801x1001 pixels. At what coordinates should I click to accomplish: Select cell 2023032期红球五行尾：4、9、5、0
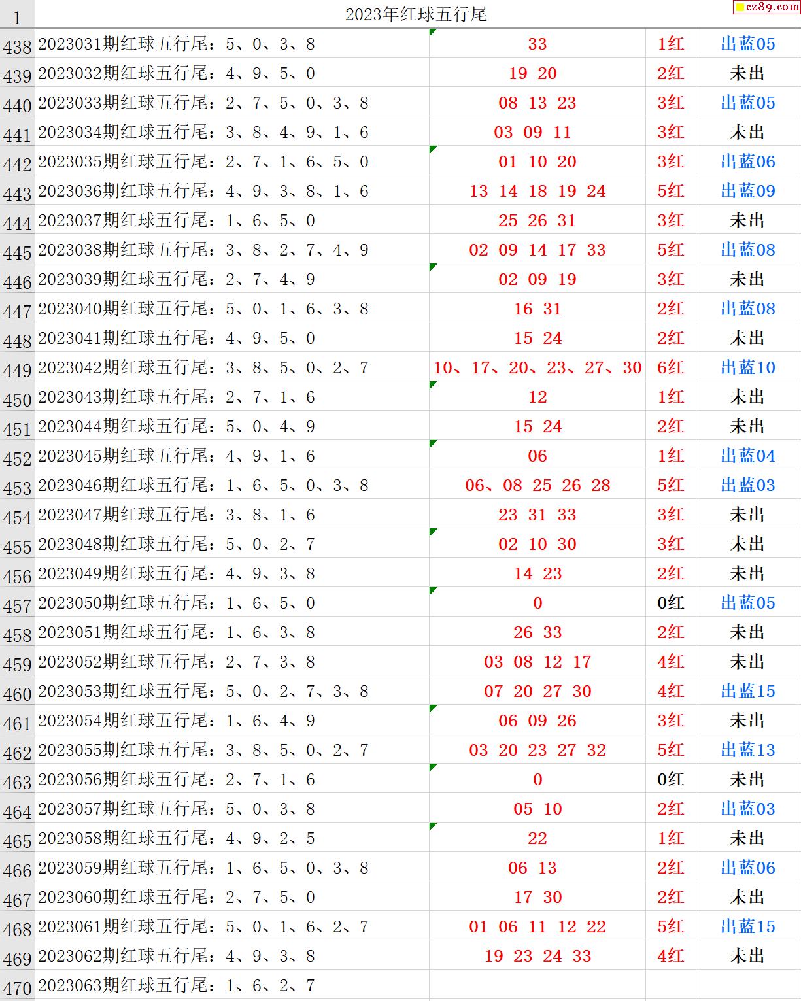[x=232, y=73]
